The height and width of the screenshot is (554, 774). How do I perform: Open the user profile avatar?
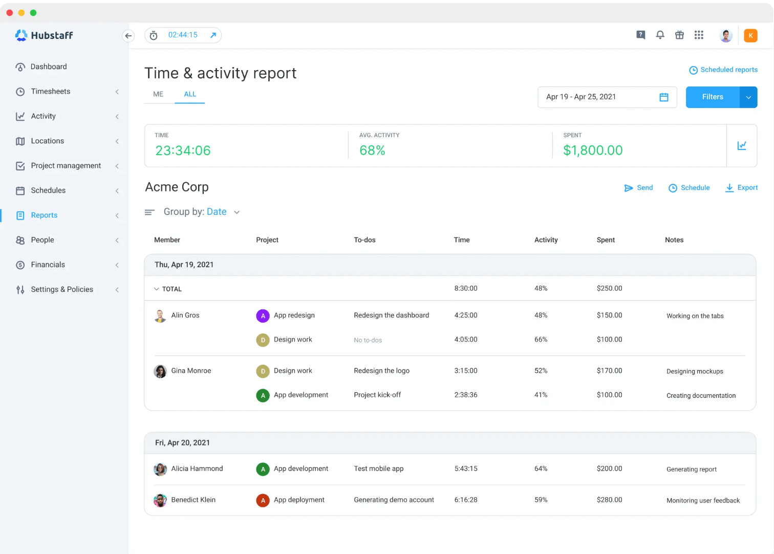coord(726,35)
